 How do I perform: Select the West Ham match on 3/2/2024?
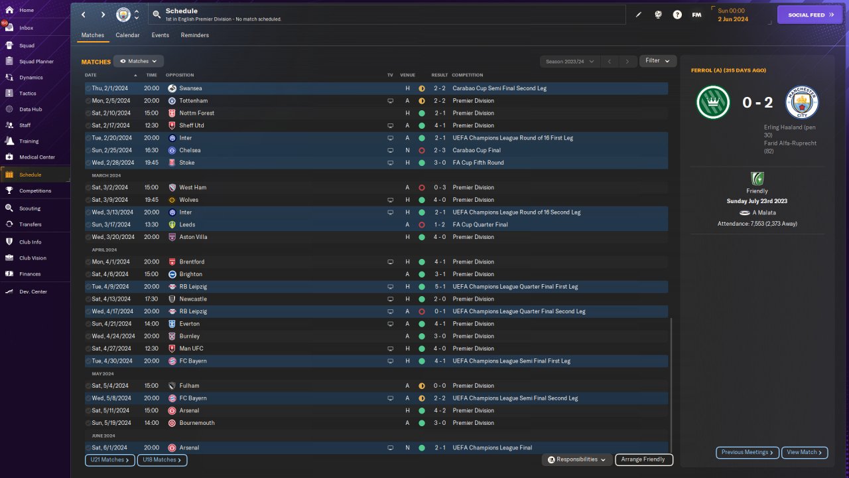[376, 187]
